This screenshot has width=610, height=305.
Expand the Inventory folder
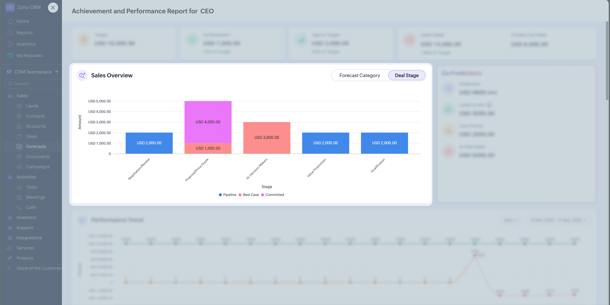[26, 217]
